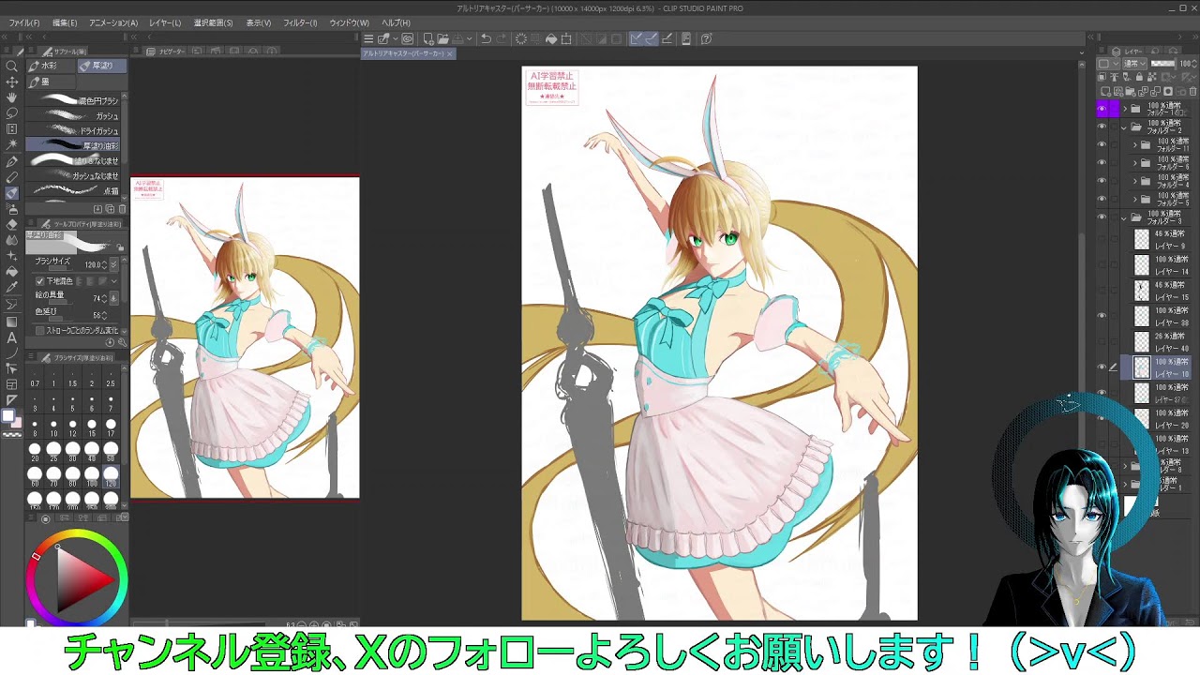Viewport: 1200px width, 675px height.
Task: Select the Brush tool in toolbox
Action: [11, 193]
